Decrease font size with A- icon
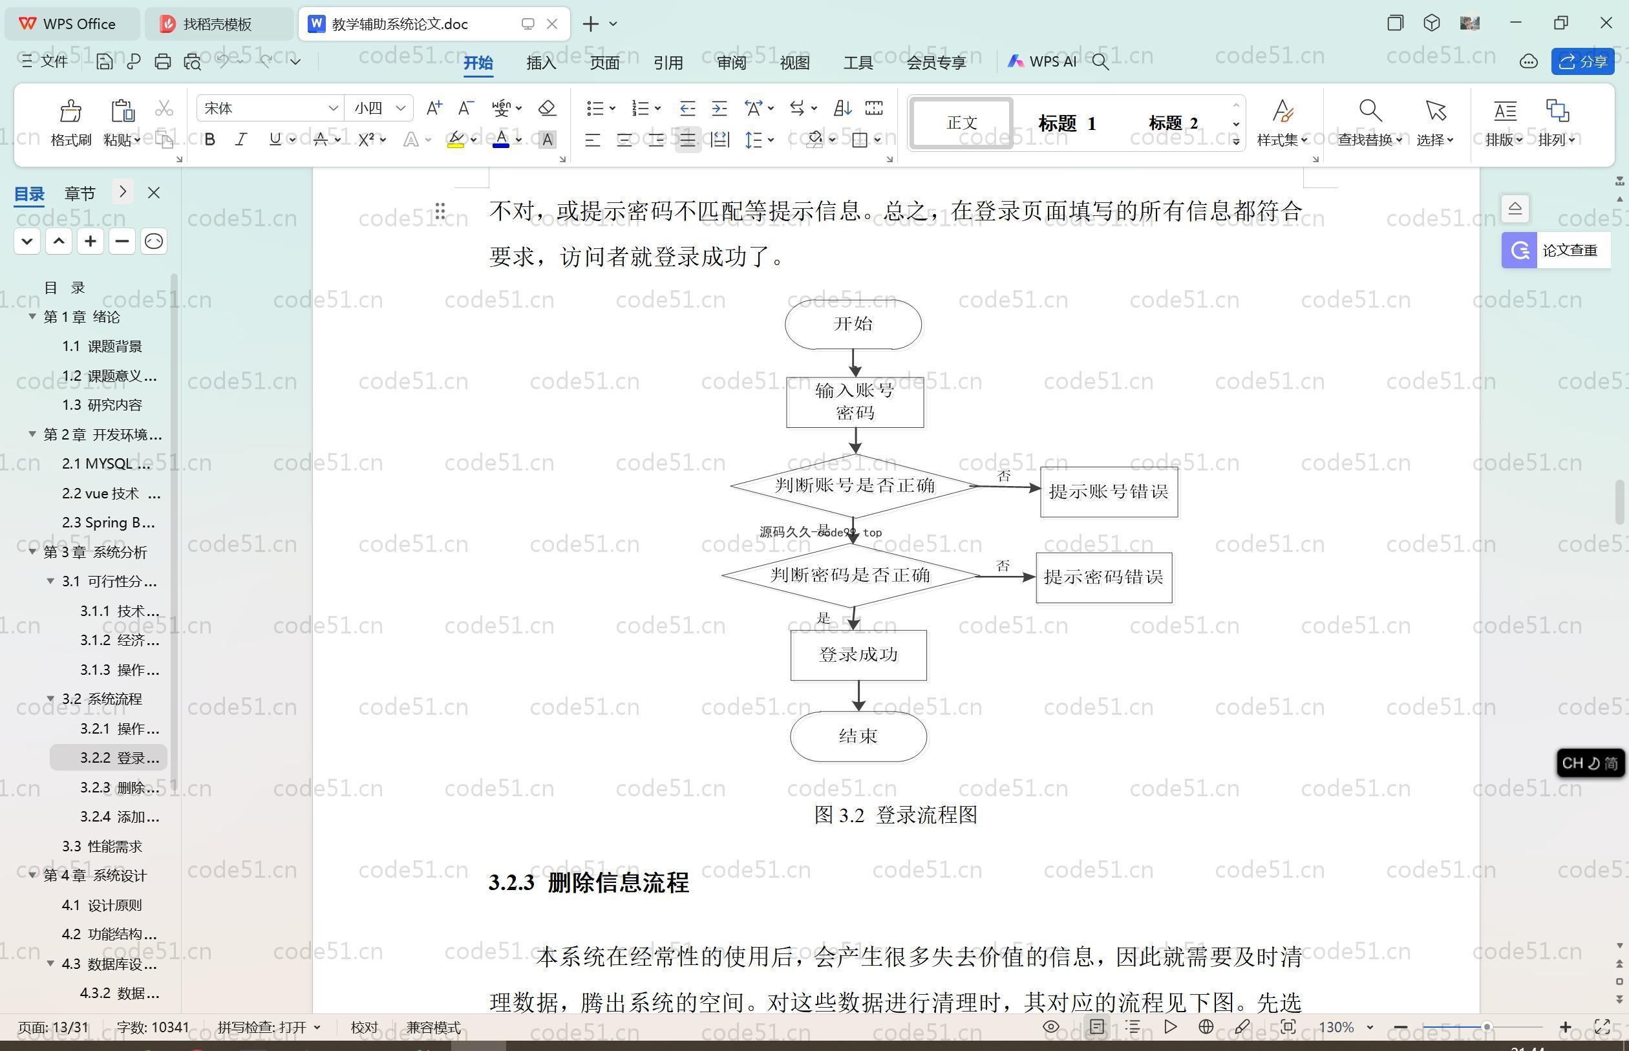The height and width of the screenshot is (1051, 1629). pos(466,108)
